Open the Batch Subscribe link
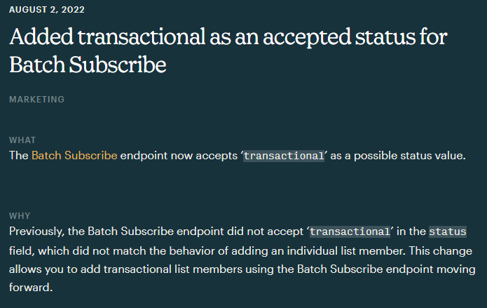This screenshot has width=487, height=308. 74,156
